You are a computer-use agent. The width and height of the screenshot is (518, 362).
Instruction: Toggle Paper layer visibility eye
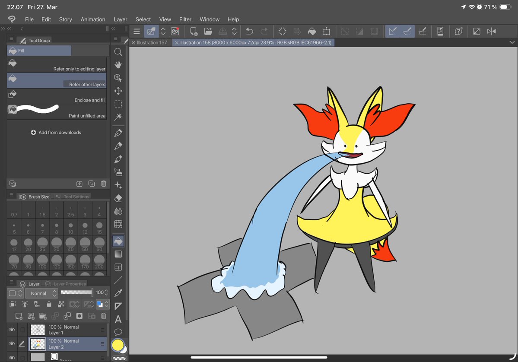(x=12, y=358)
